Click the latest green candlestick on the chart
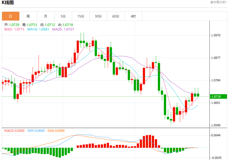Screen dimensions: 229x160 tap(198, 95)
